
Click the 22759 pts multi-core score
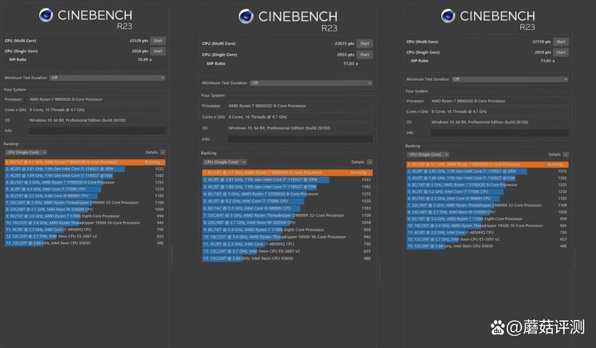[x=542, y=42]
